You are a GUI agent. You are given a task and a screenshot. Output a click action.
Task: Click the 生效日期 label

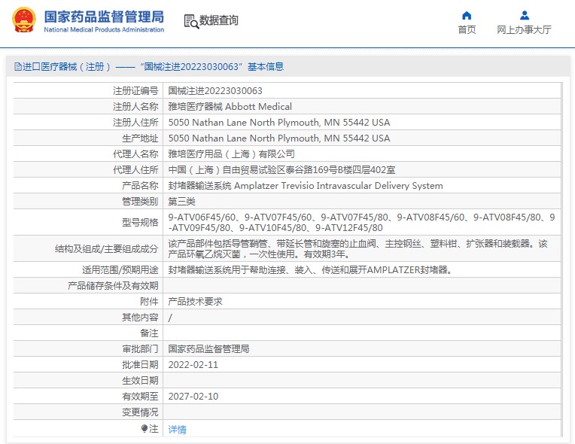pyautogui.click(x=140, y=381)
